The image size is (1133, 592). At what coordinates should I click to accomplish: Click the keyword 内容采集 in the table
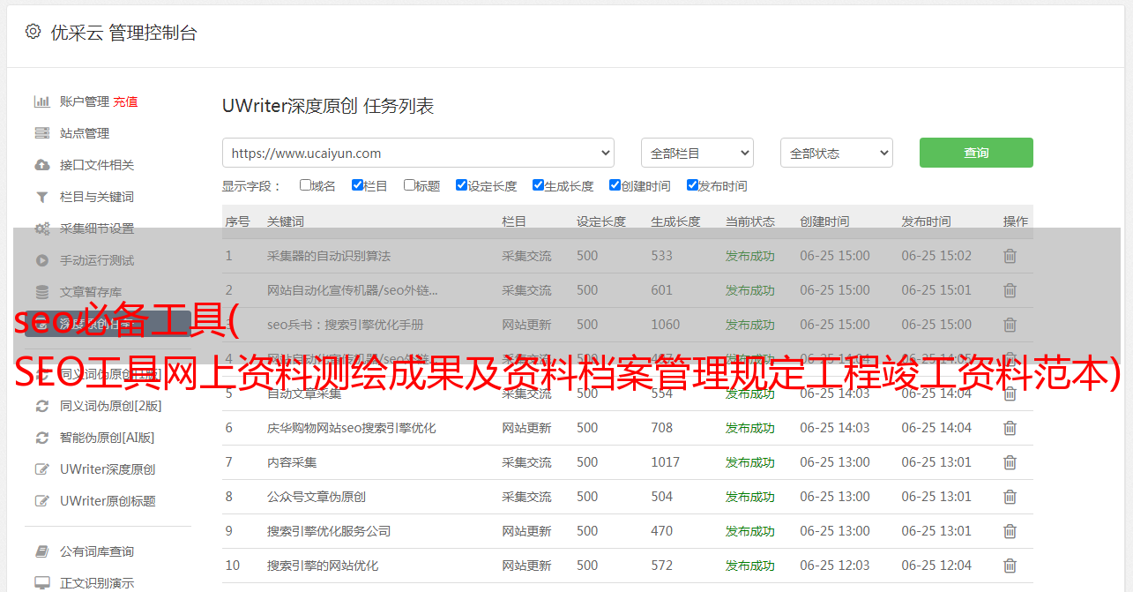(292, 462)
